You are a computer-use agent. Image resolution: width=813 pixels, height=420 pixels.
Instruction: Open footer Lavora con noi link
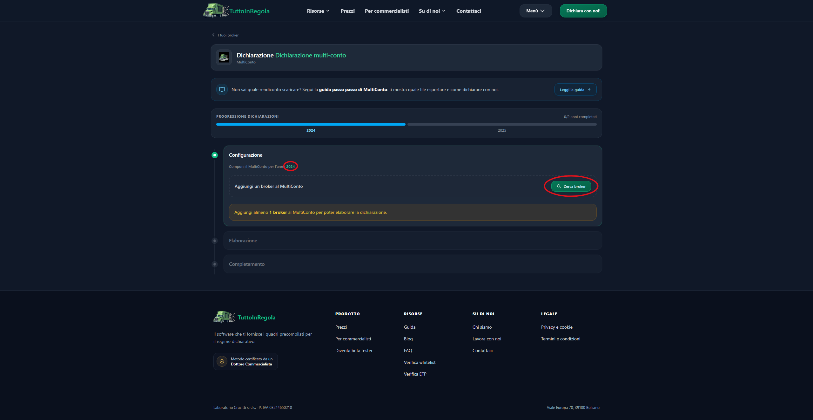487,339
